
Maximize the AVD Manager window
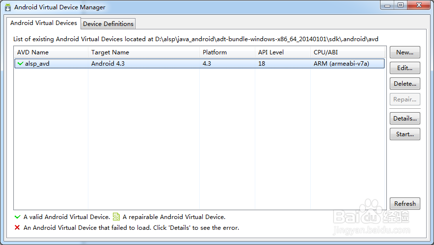401,5
